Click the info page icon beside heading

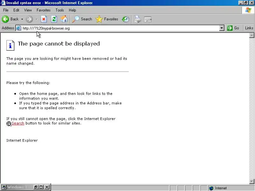click(10, 45)
